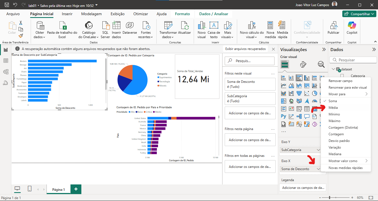This screenshot has height=201, width=378.
Task: Open the Arquivo ribbon tab
Action: 13,14
